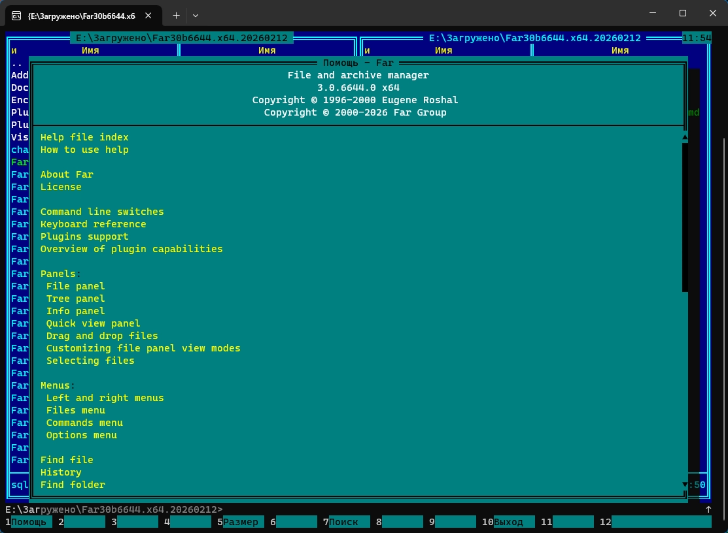Open the Find file help topic
Screen dimensions: 728x533
(67, 460)
